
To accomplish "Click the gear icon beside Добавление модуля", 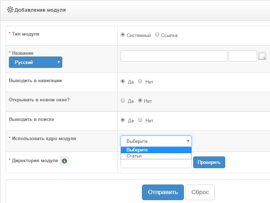I will point(10,10).
